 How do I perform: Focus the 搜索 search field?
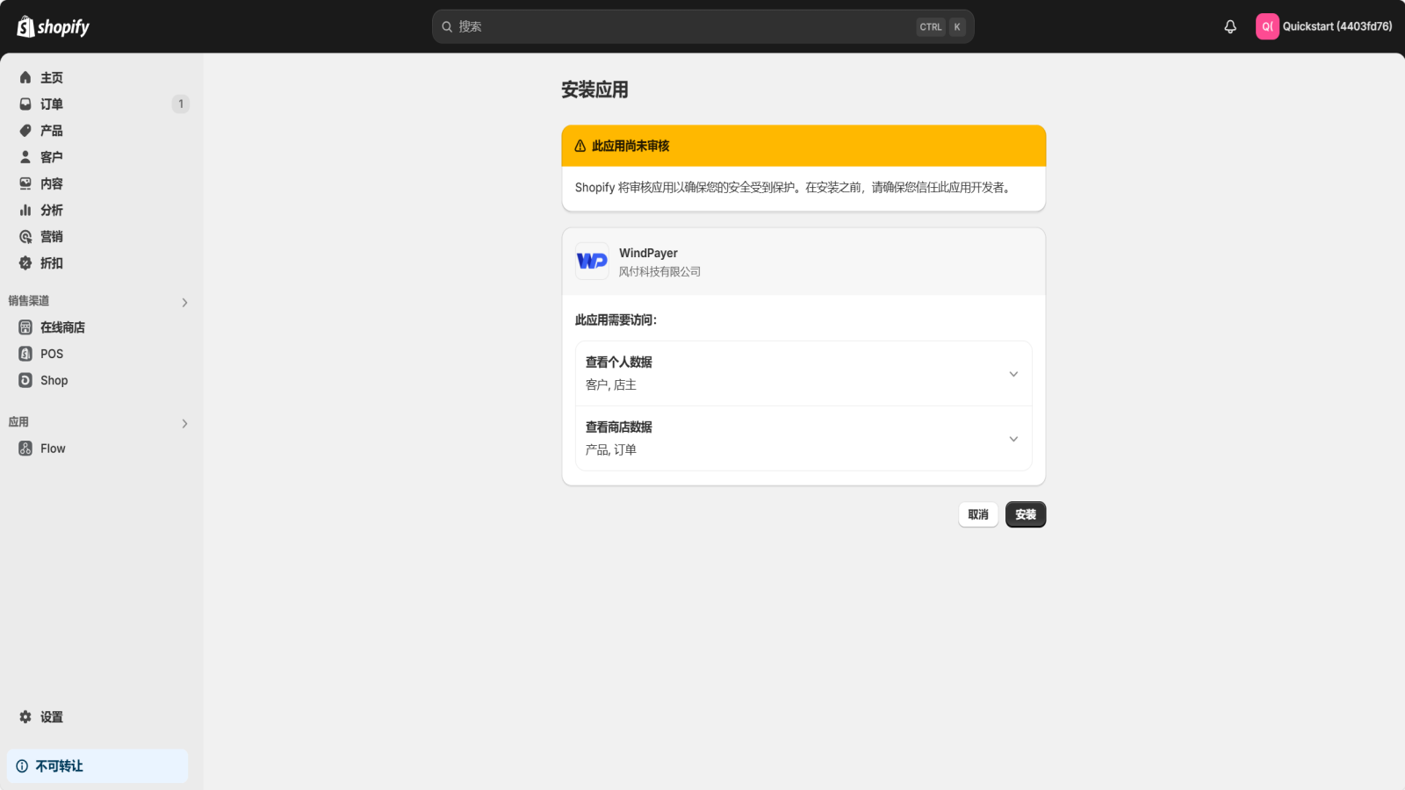pos(702,26)
